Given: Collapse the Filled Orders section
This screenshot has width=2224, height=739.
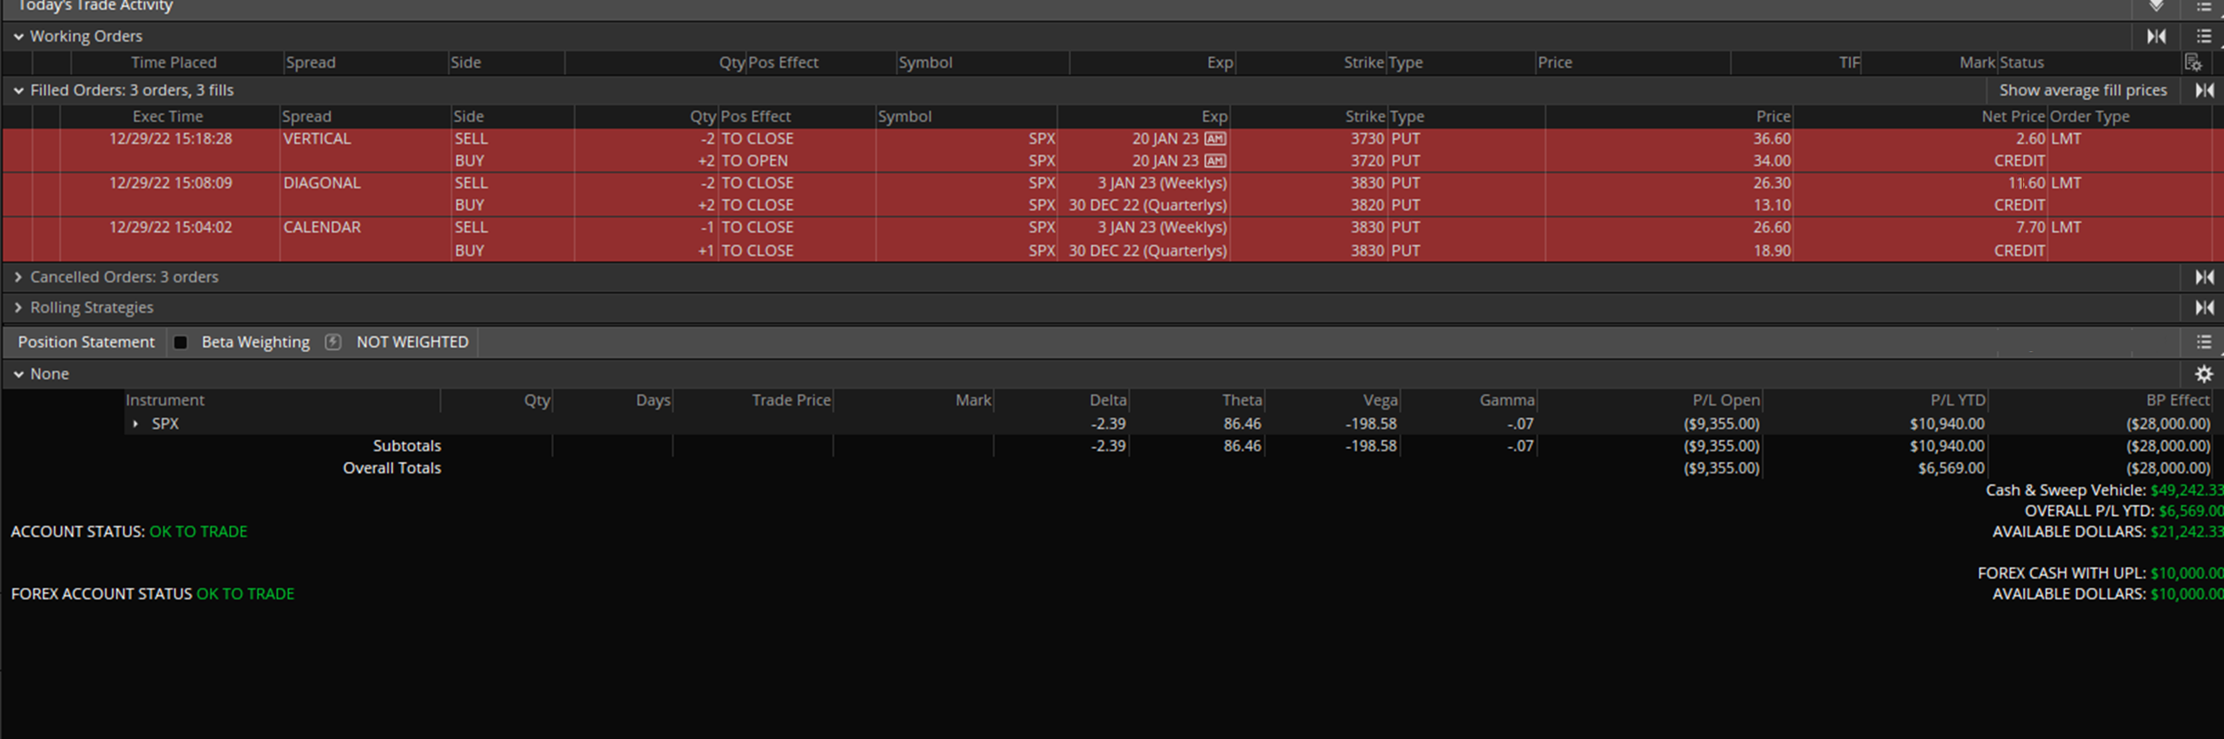Looking at the screenshot, I should click(19, 90).
